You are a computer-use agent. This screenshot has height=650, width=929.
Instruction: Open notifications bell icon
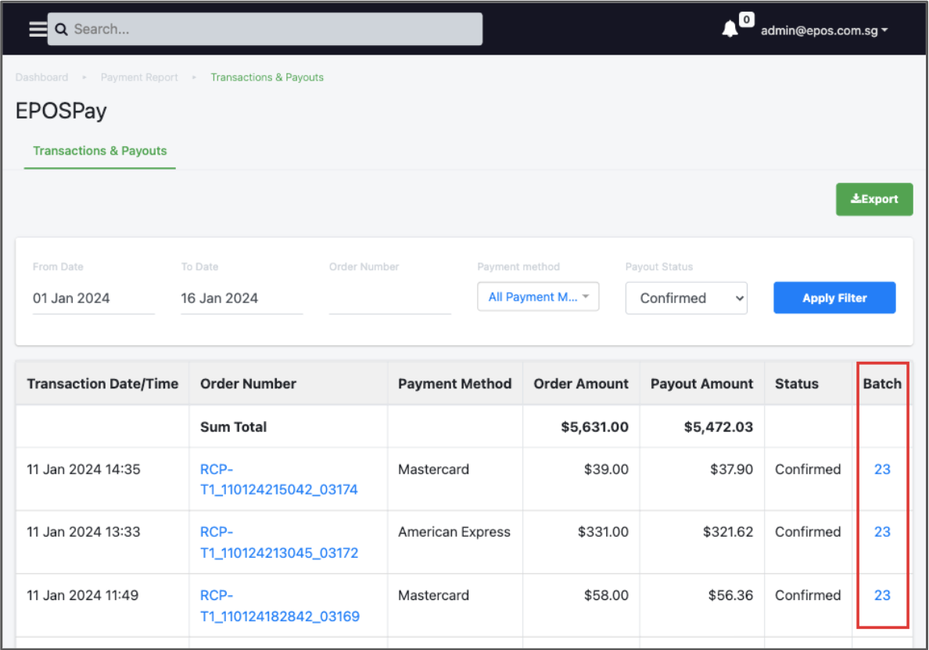[x=730, y=29]
